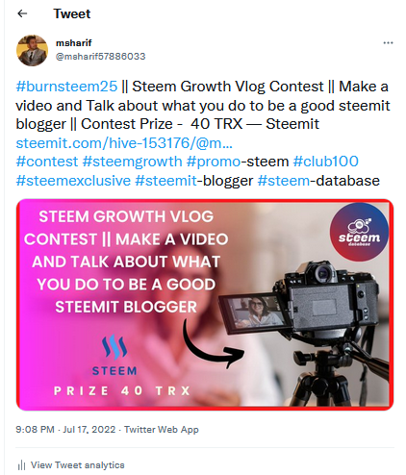This screenshot has height=475, width=406.
Task: Follow the steemit.com/hive-153176 link
Action: click(x=124, y=143)
